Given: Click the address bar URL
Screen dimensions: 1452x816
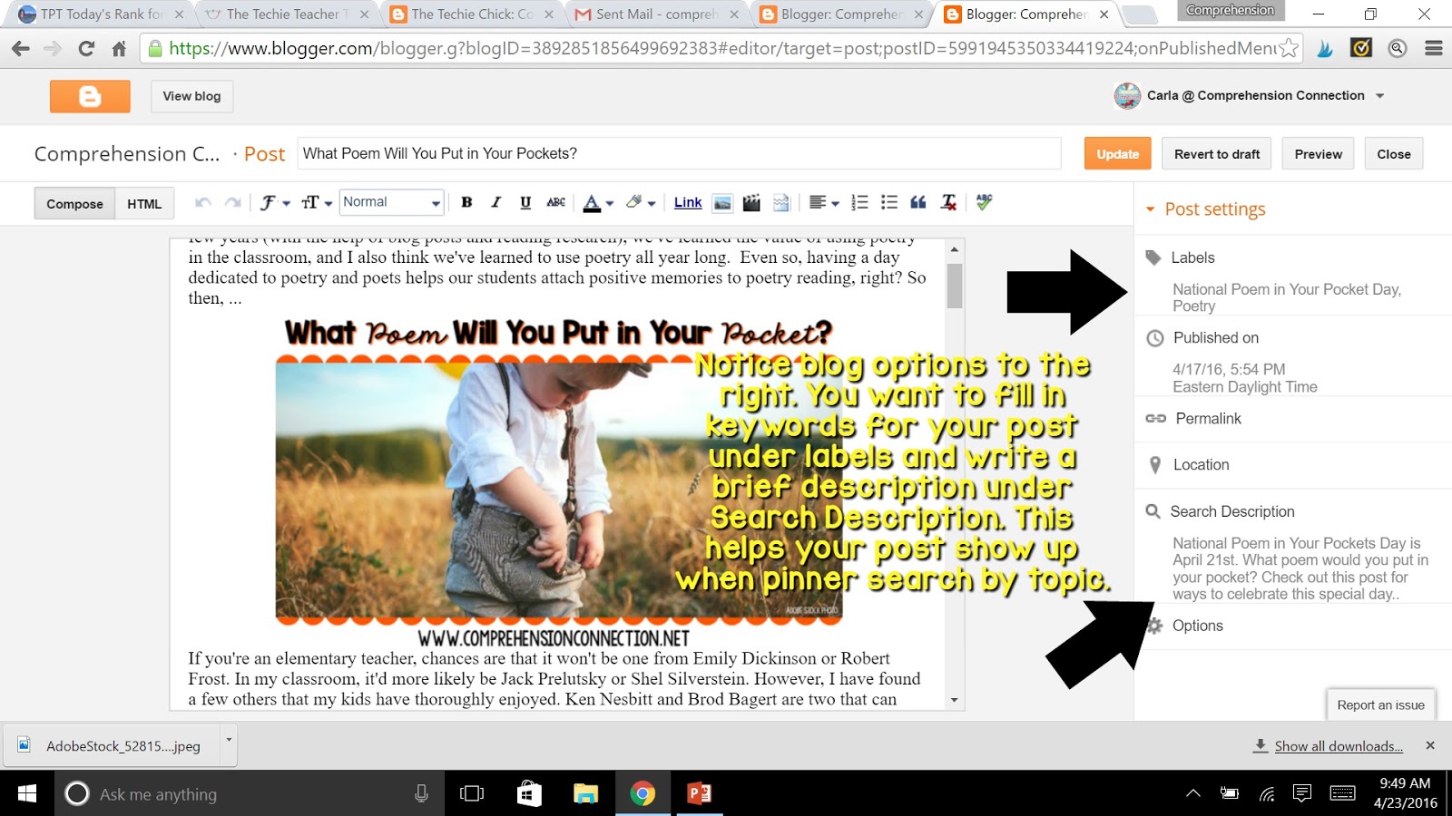Looking at the screenshot, I should click(x=722, y=49).
